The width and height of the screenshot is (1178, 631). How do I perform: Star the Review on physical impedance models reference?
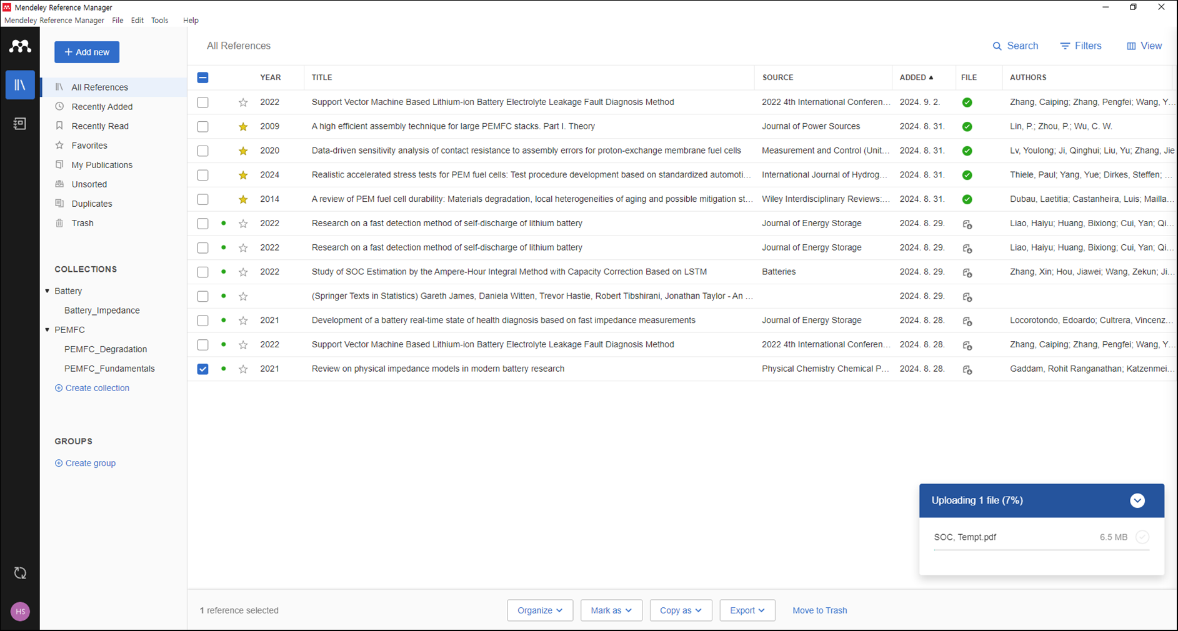pyautogui.click(x=243, y=369)
